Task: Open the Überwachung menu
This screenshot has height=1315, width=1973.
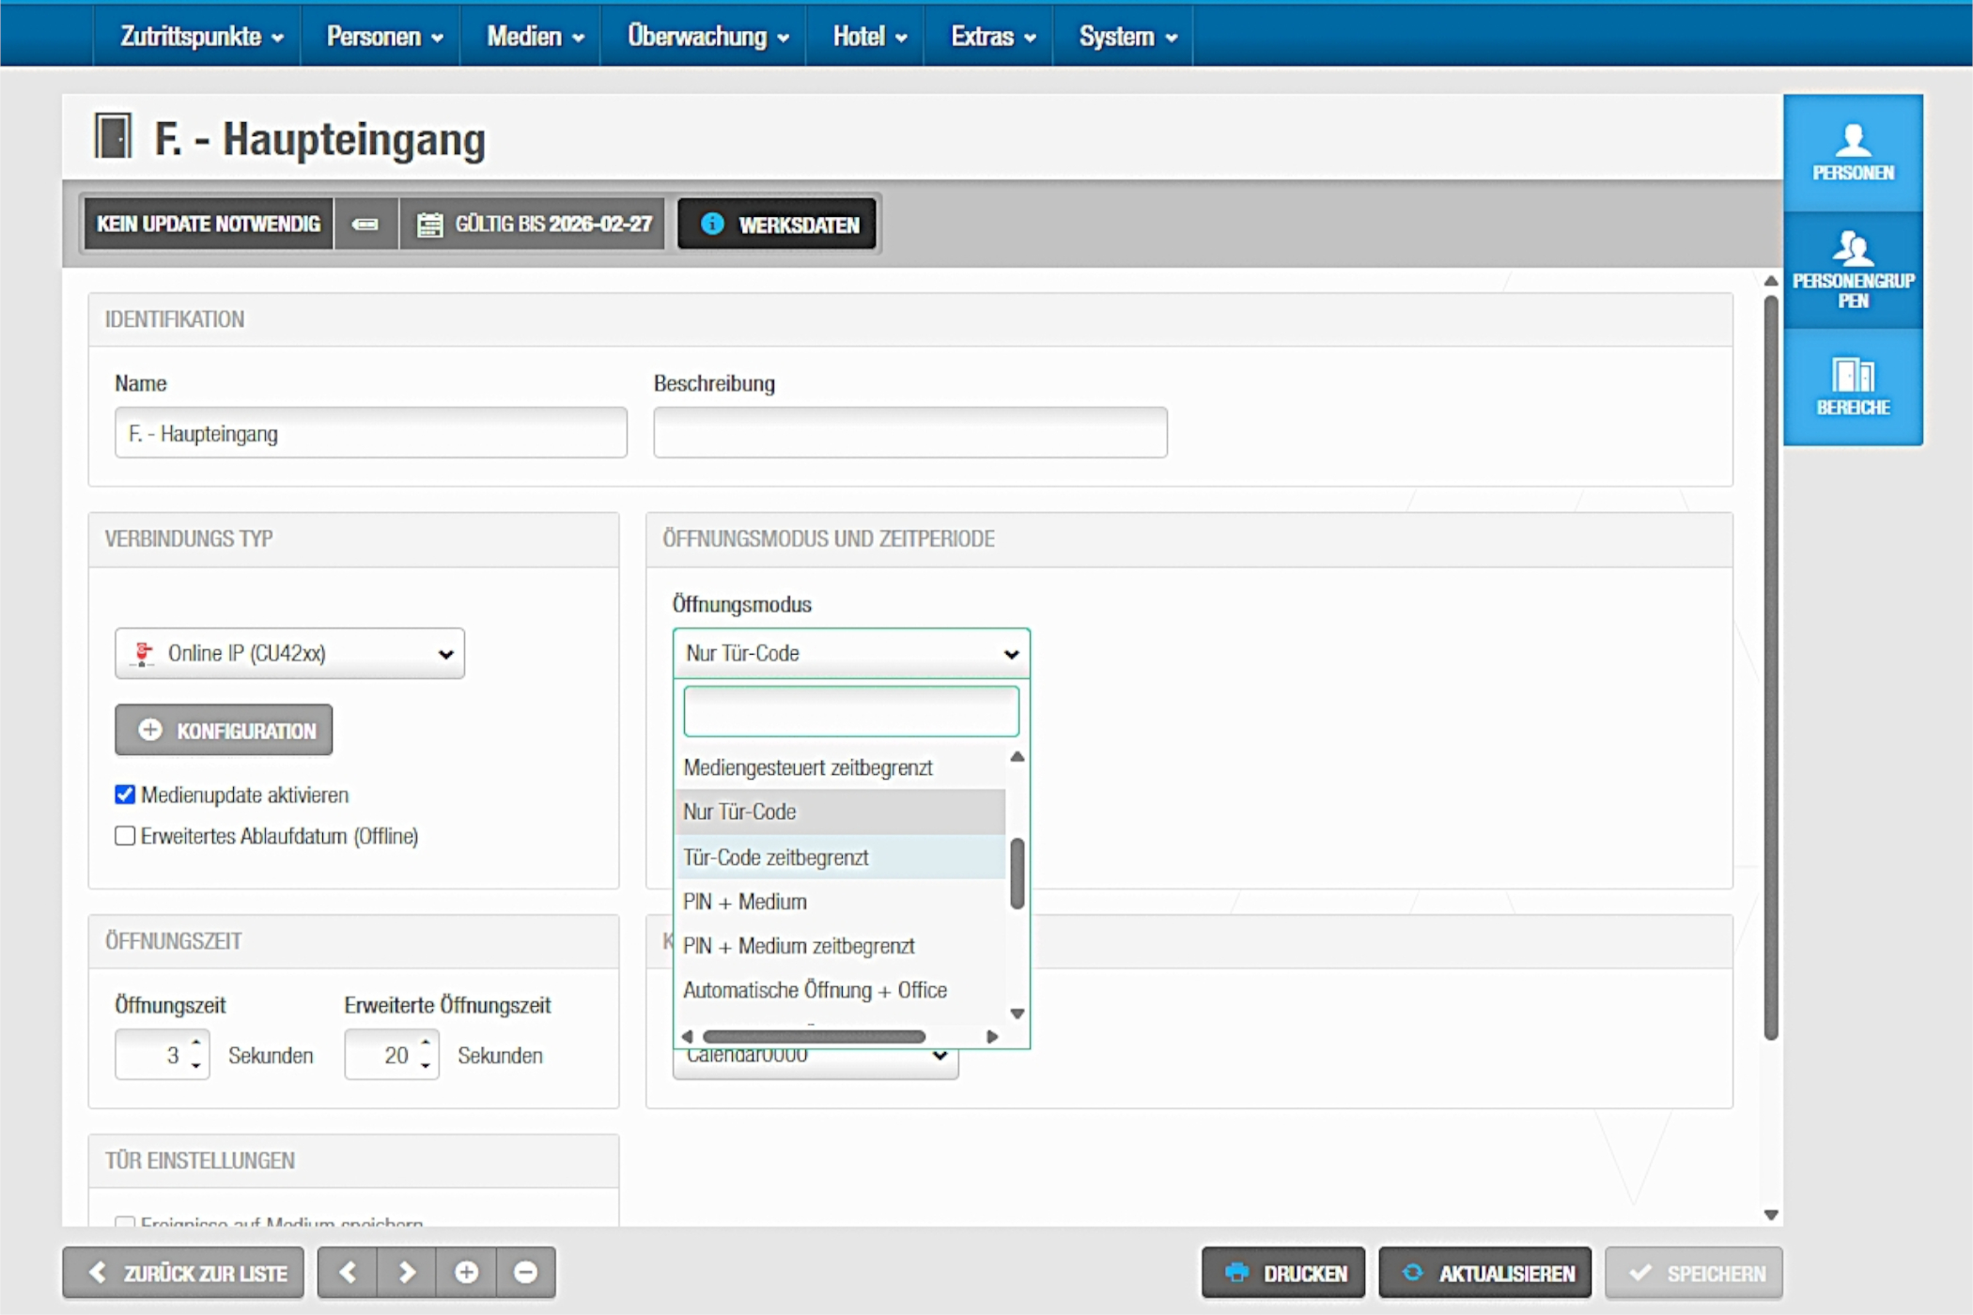Action: (x=707, y=37)
